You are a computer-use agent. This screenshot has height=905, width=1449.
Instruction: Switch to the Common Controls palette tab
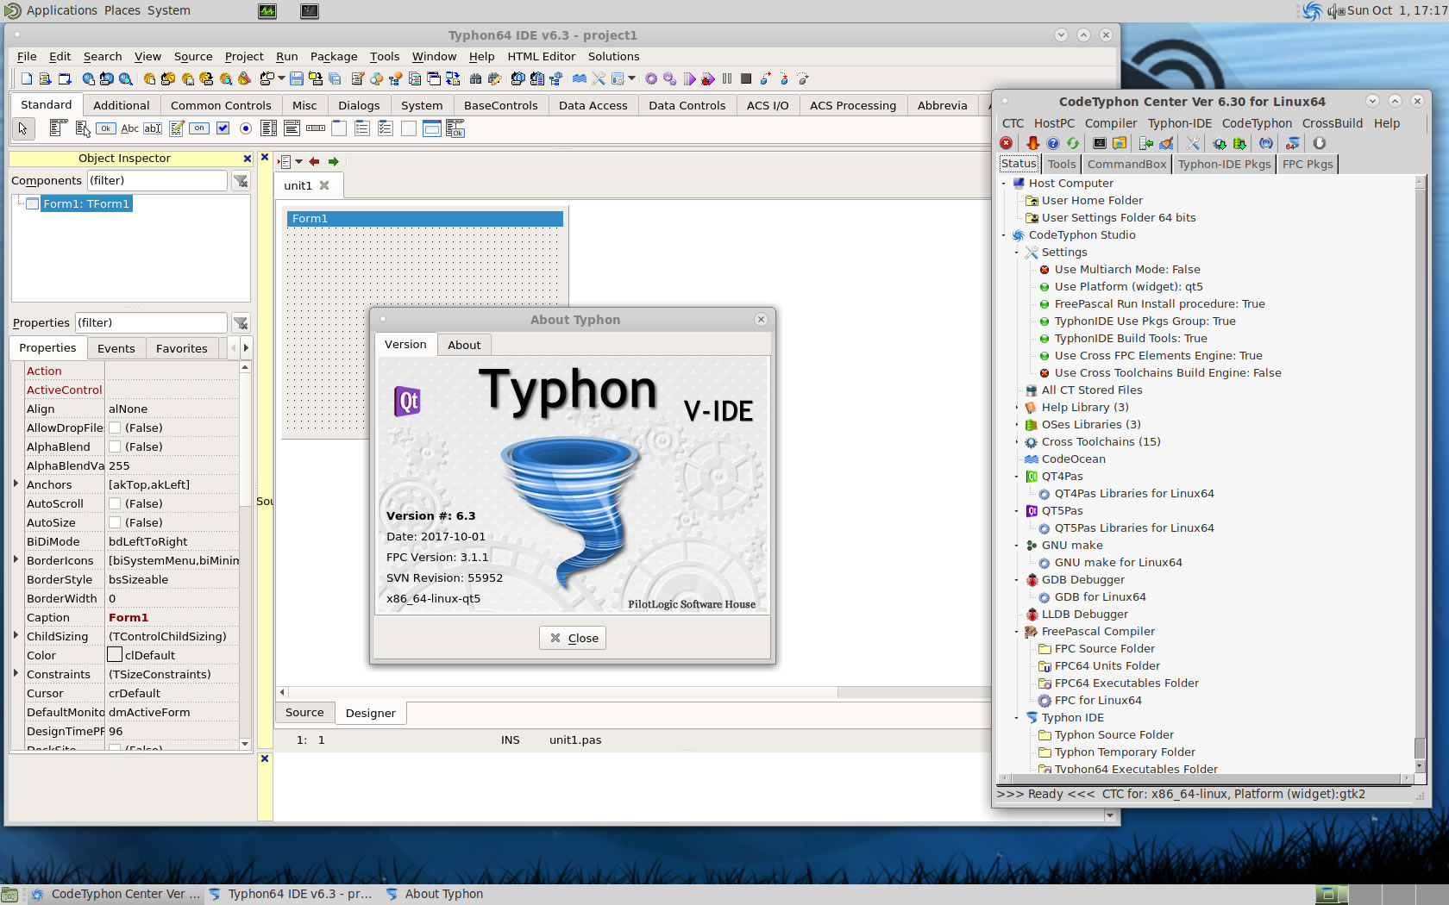[221, 105]
